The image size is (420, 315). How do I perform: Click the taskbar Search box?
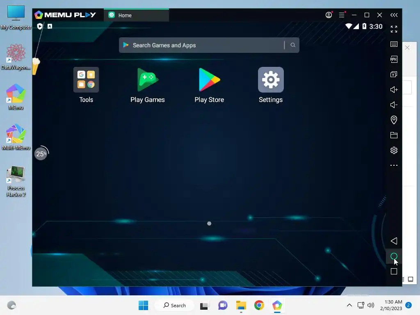click(175, 305)
